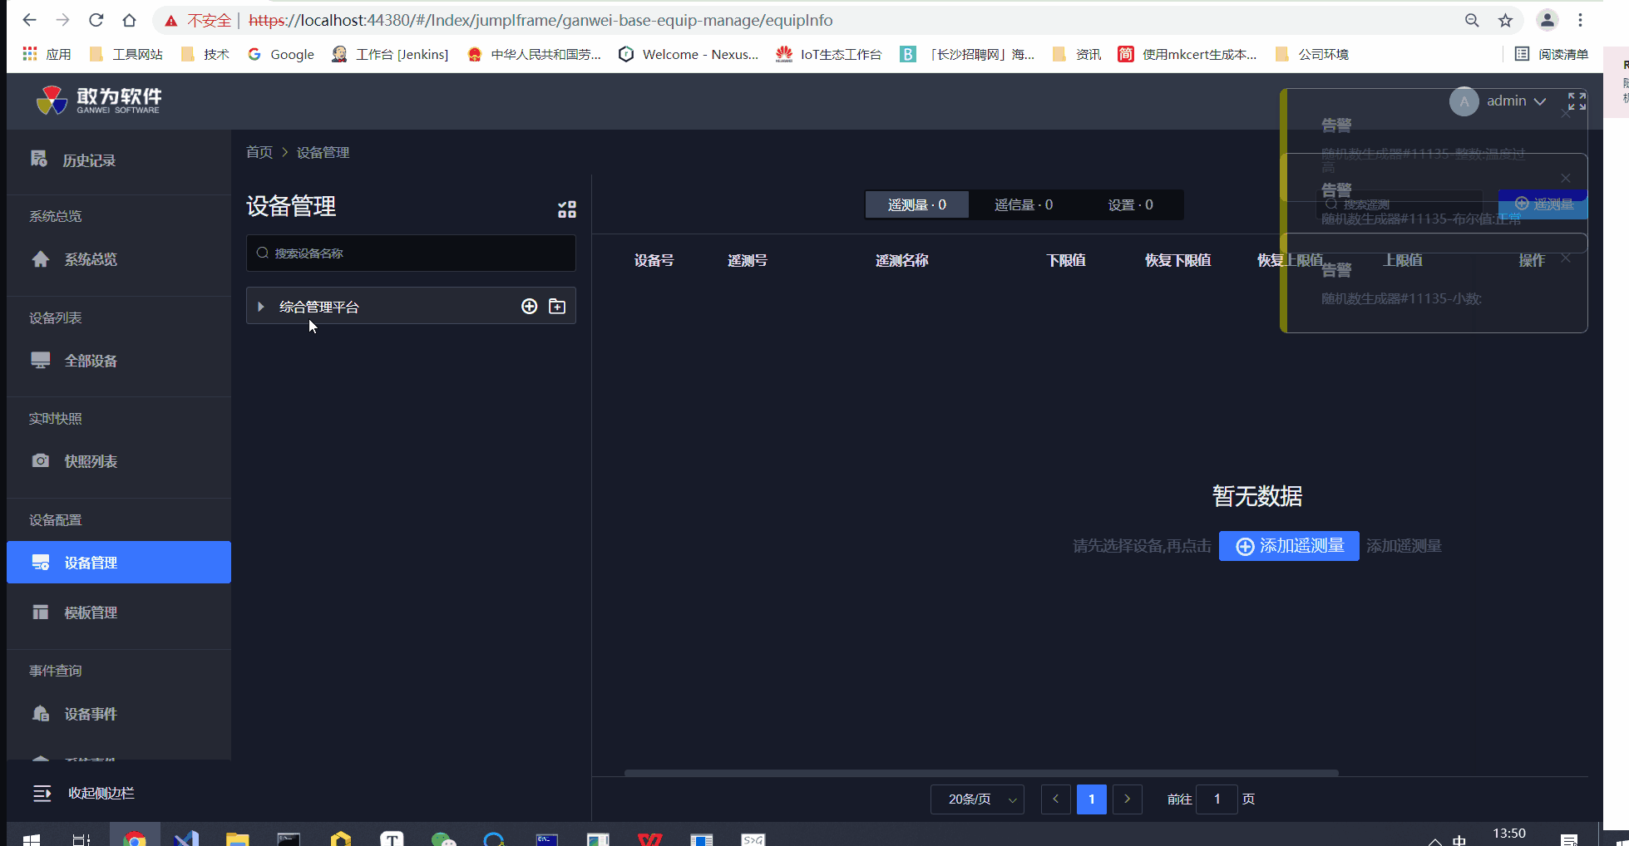Click the Chrome icon in the taskbar
1629x846 pixels.
click(x=134, y=839)
